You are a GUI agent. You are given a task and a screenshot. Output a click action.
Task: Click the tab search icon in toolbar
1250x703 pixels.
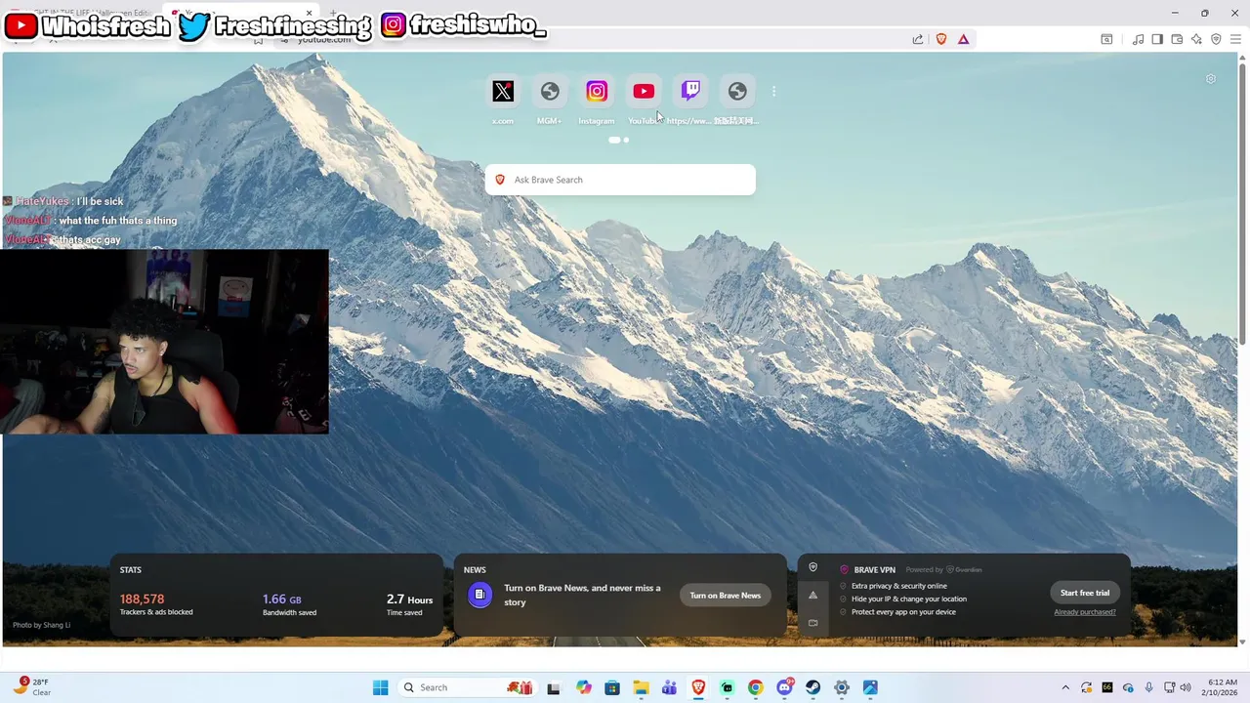click(x=1106, y=39)
